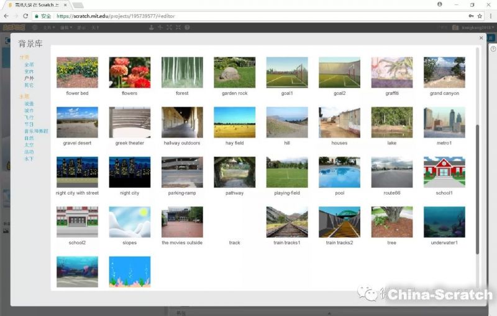Image resolution: width=497 pixels, height=316 pixels.
Task: Filter backdrops by 全部 category
Action: pos(29,64)
